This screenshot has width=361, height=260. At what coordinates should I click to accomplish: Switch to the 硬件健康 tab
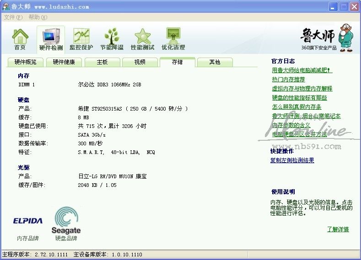click(64, 62)
